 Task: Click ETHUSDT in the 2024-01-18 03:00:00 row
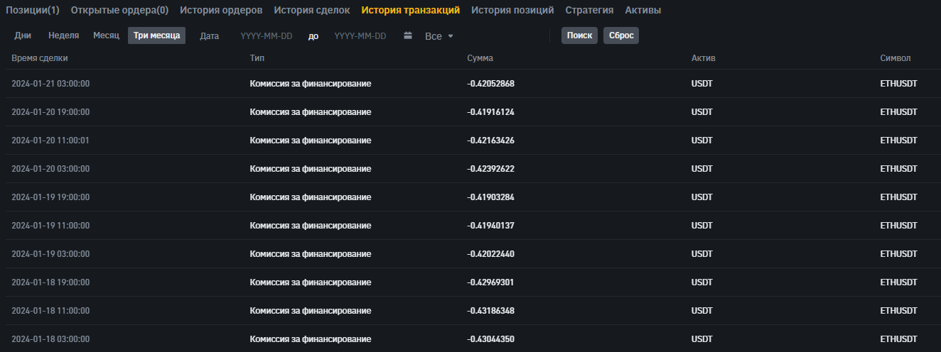[x=898, y=339]
